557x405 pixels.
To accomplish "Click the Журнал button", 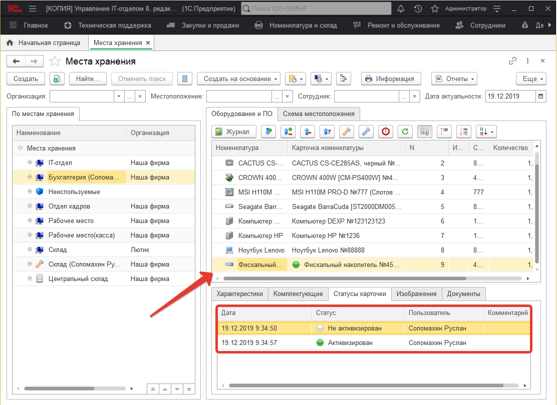I will [235, 131].
